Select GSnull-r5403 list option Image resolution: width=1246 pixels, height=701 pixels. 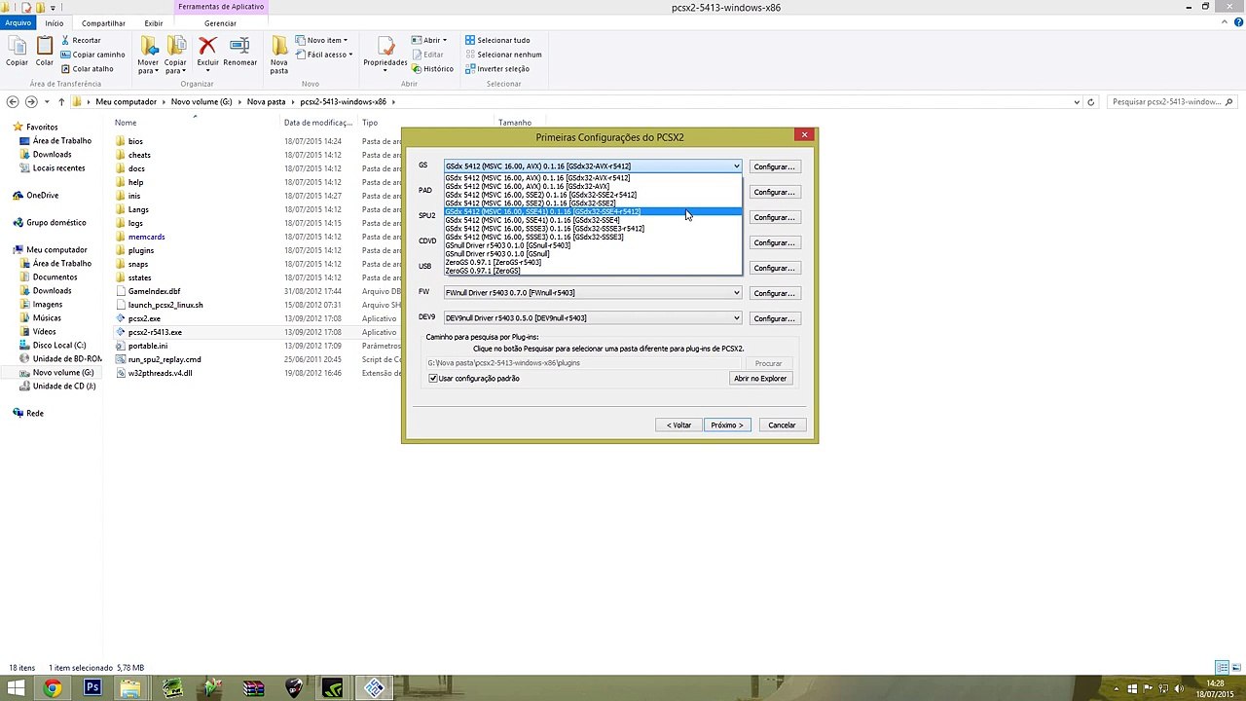click(592, 245)
